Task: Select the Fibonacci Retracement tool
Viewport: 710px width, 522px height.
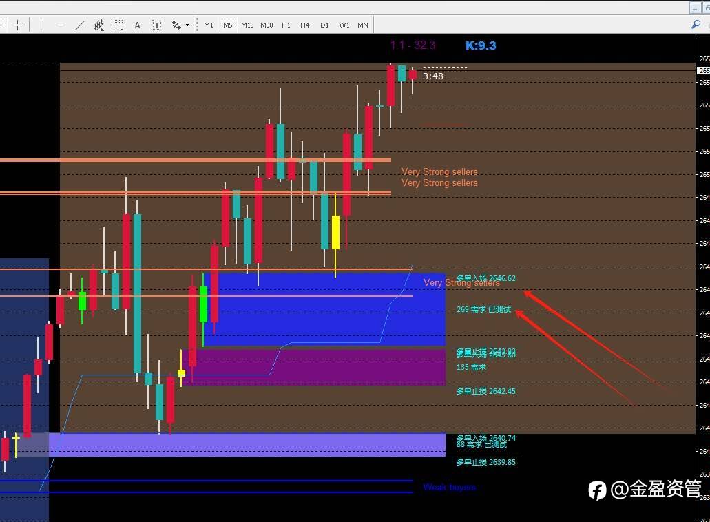Action: [118, 25]
